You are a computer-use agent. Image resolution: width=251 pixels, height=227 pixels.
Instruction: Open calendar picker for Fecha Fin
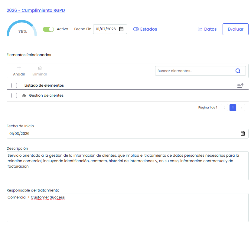coord(121,29)
